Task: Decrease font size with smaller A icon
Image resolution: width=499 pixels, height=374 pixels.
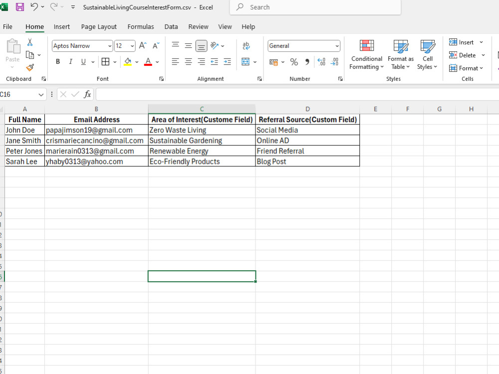Action: (x=156, y=45)
